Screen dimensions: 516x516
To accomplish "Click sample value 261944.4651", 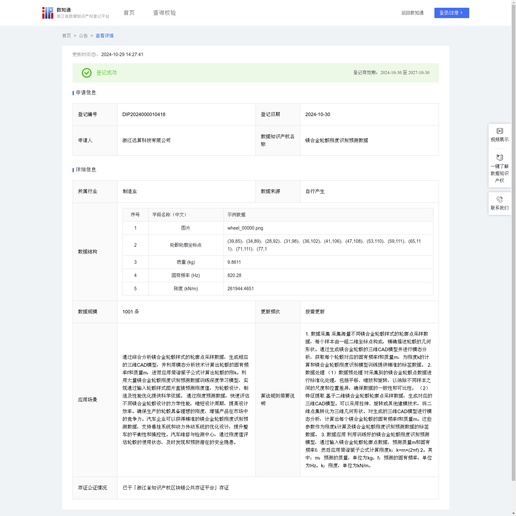I will (x=241, y=289).
